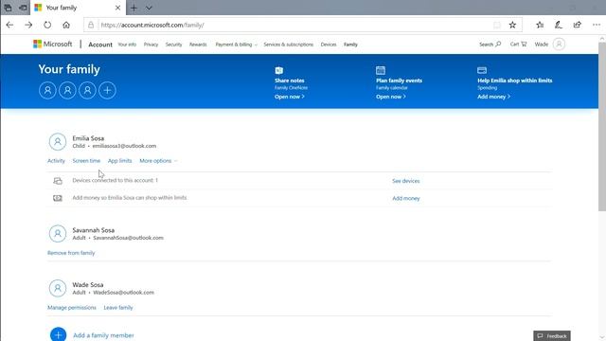The width and height of the screenshot is (606, 341).
Task: Open Savannah Sosa's profile avatar
Action: point(58,234)
